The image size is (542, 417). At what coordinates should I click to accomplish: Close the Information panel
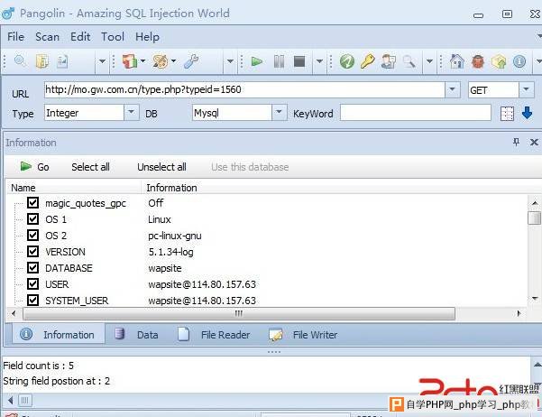pos(534,143)
